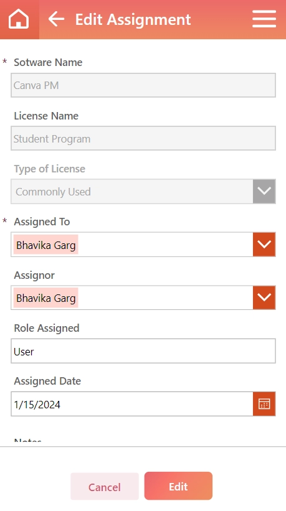The image size is (286, 511).
Task: Click the License Name field
Action: point(143,139)
